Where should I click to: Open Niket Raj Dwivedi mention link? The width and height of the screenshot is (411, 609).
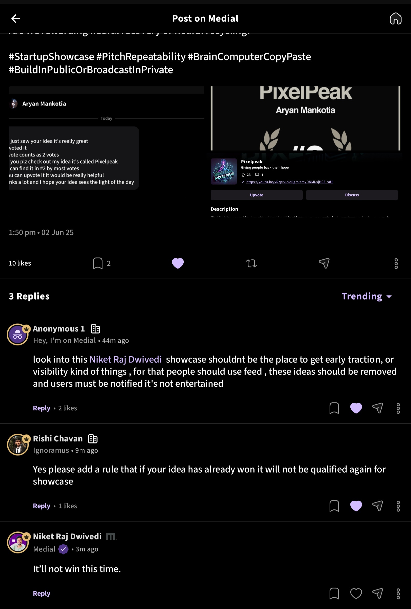126,359
